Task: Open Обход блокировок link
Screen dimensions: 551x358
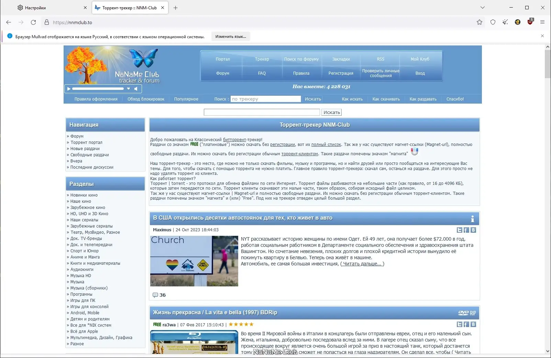Action: pyautogui.click(x=146, y=99)
